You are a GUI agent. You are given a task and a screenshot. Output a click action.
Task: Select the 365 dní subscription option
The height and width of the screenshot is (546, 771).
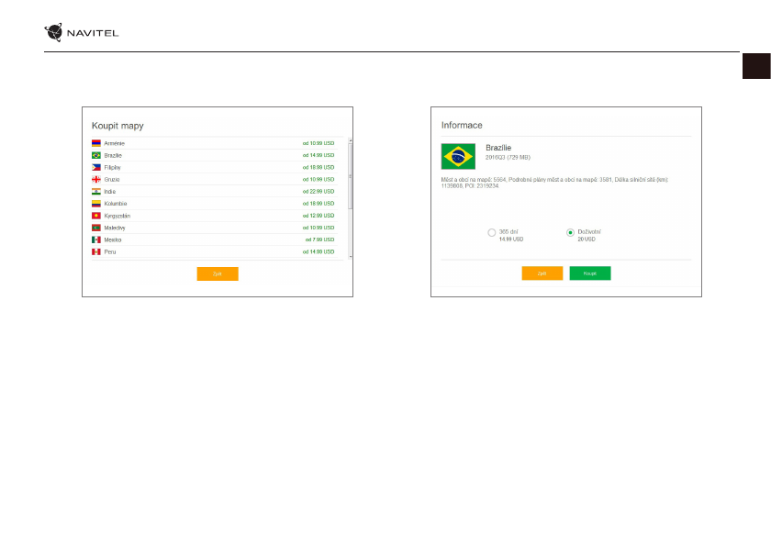pyautogui.click(x=492, y=233)
